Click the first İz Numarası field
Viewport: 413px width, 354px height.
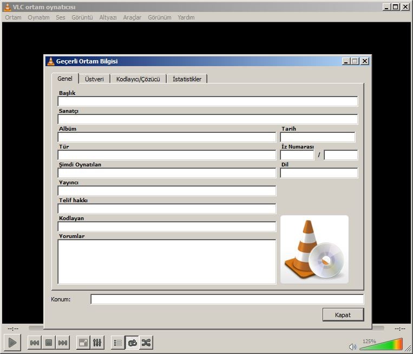coord(297,155)
